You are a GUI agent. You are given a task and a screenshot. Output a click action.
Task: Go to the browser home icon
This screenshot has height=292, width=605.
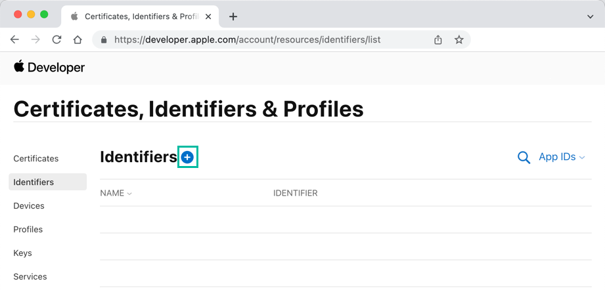pos(78,39)
